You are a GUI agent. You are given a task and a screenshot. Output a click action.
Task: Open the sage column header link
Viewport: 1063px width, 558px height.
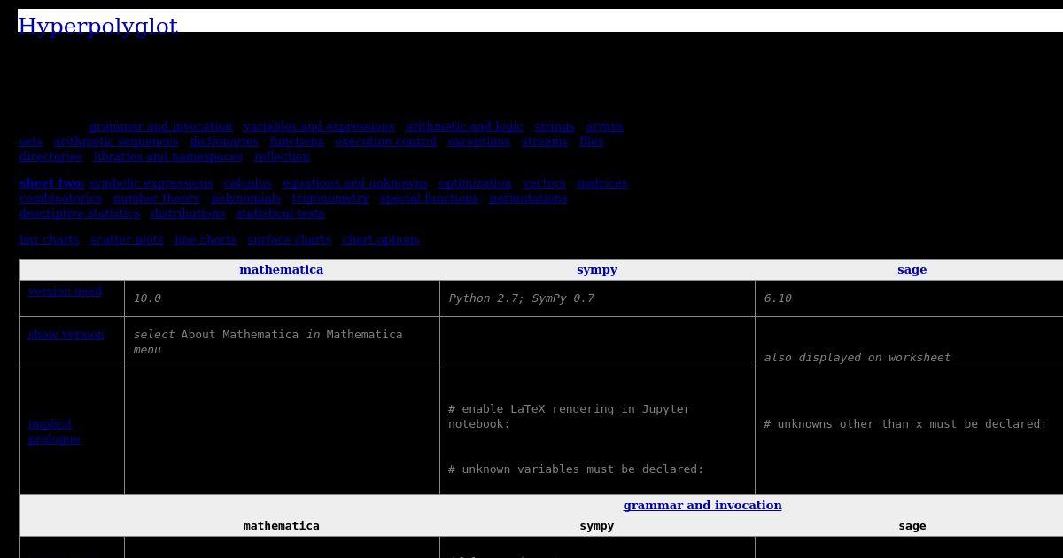pos(912,270)
